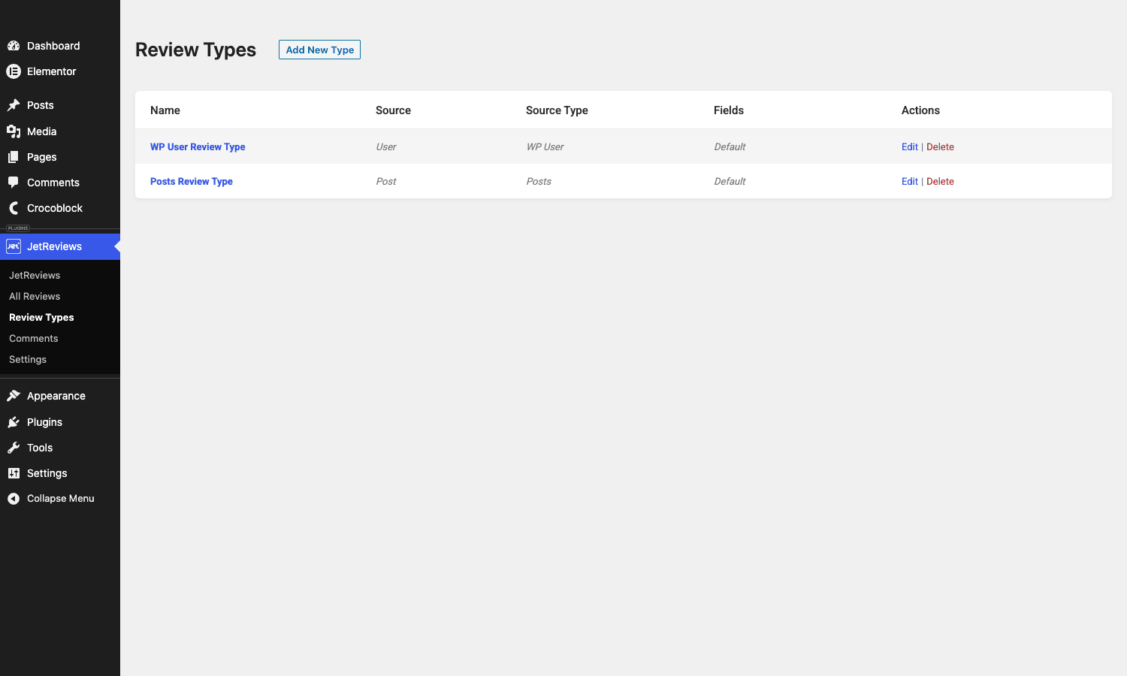Click the small PLUGINS badge label

(18, 228)
